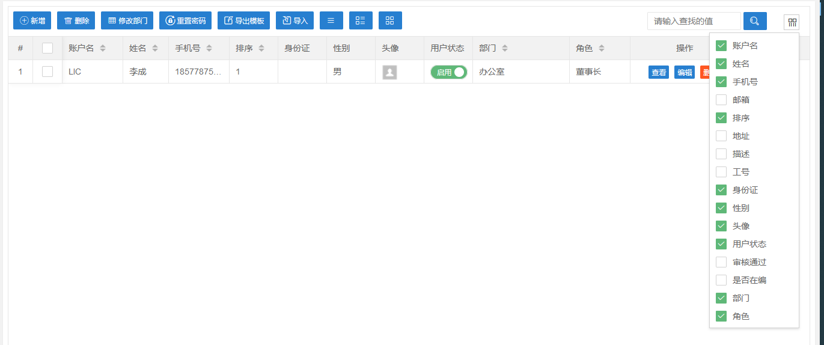Toggle the column filter icon button
This screenshot has width=824, height=345.
coord(792,22)
